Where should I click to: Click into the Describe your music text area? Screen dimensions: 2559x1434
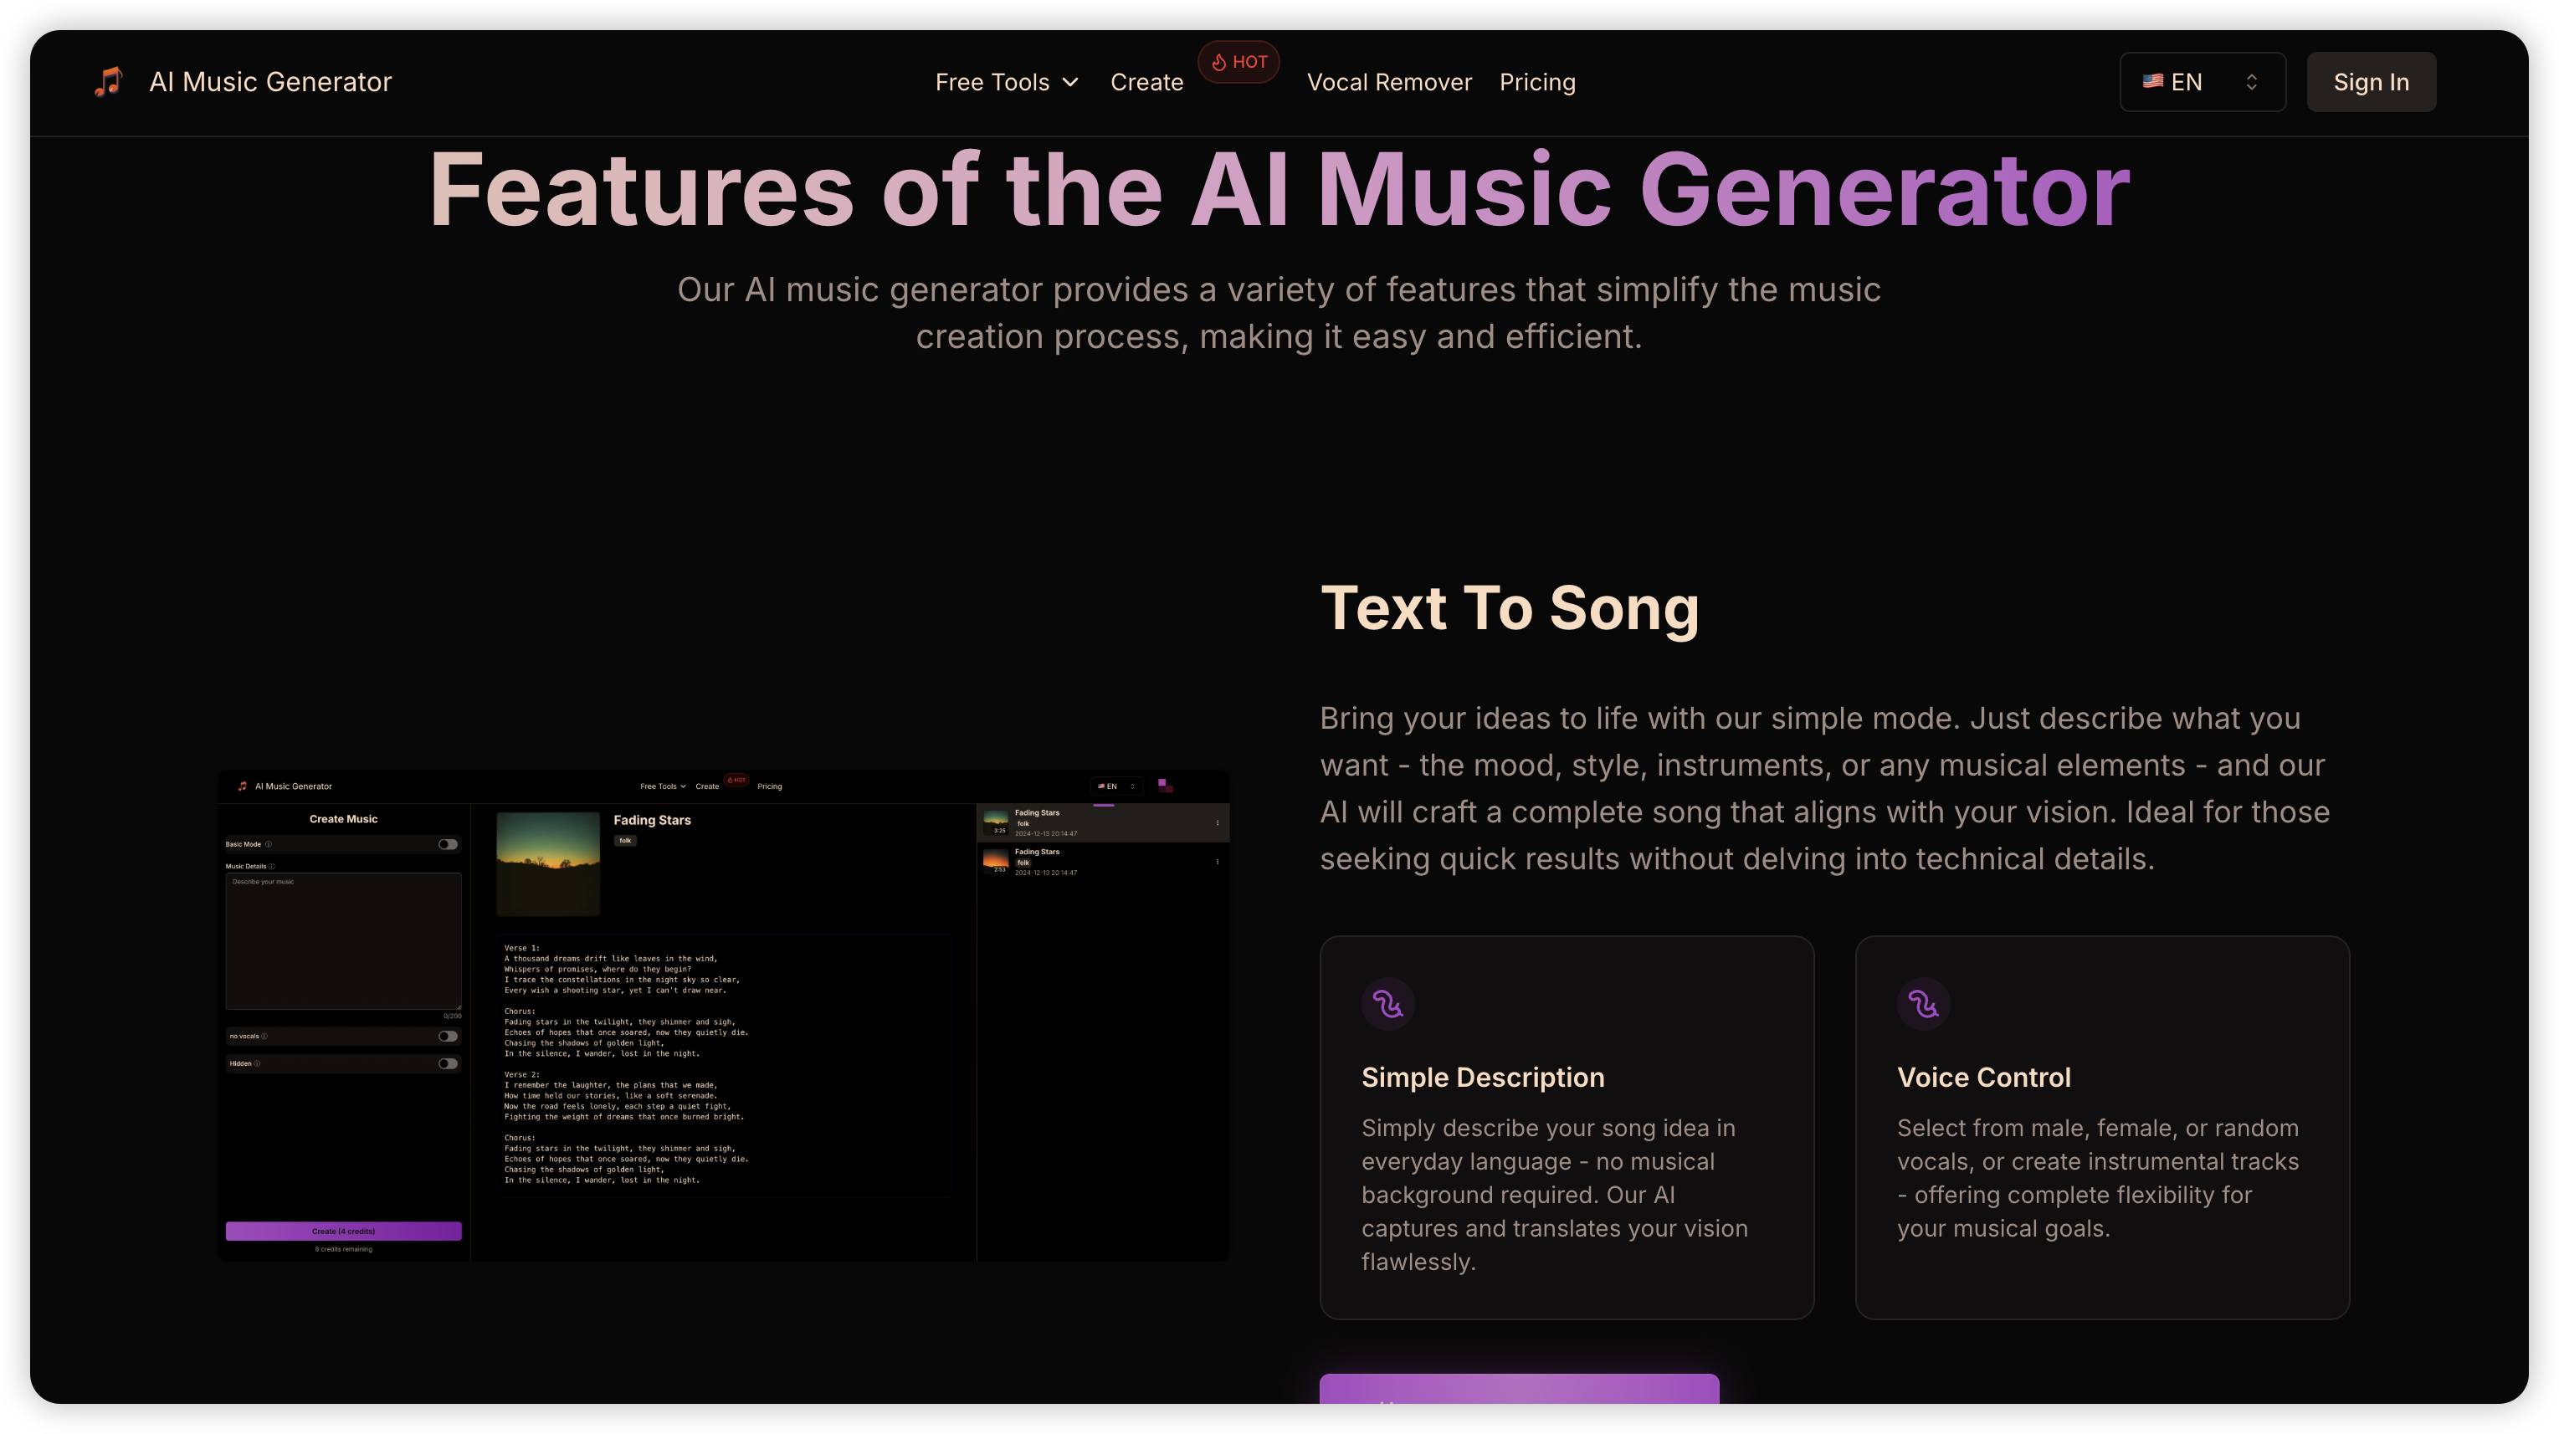point(343,941)
